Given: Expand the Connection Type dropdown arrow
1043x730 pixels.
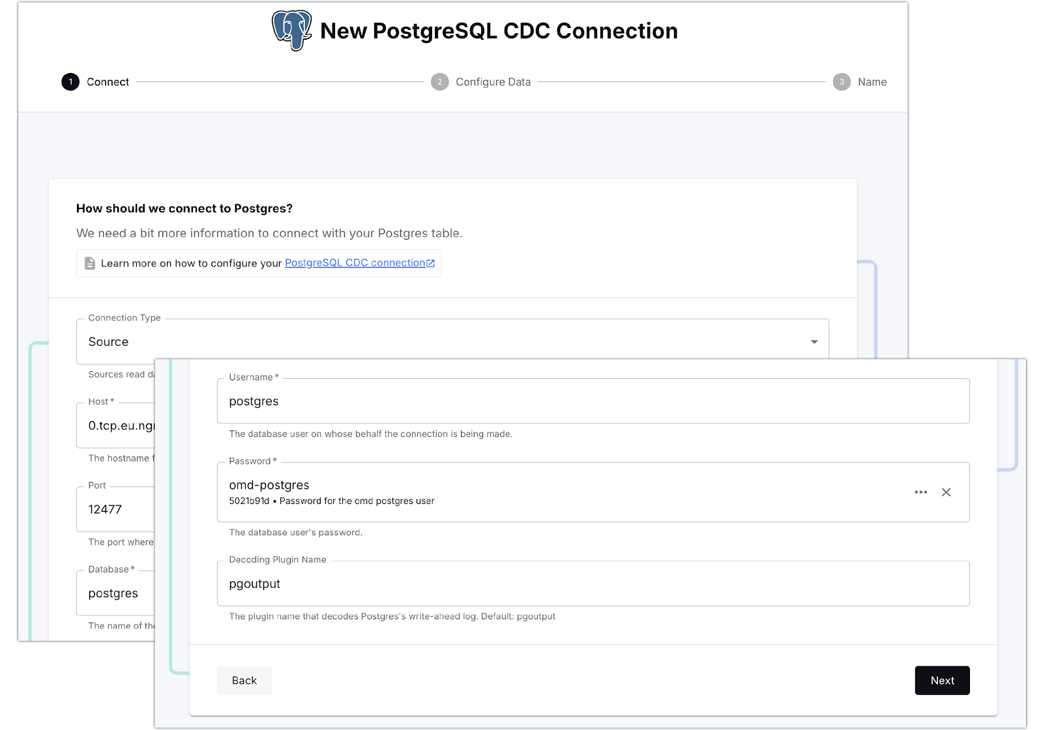Looking at the screenshot, I should (814, 342).
